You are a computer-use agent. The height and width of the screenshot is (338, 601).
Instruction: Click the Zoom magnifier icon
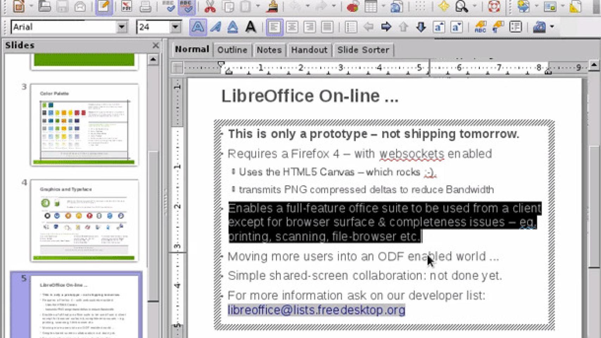click(461, 6)
